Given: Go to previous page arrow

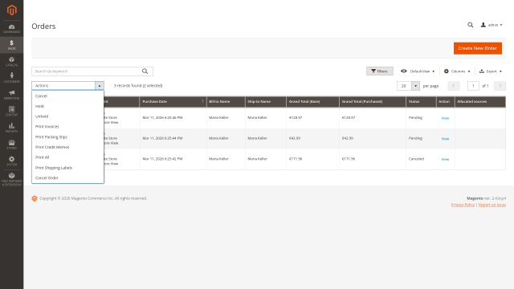Looking at the screenshot, I should click(453, 86).
